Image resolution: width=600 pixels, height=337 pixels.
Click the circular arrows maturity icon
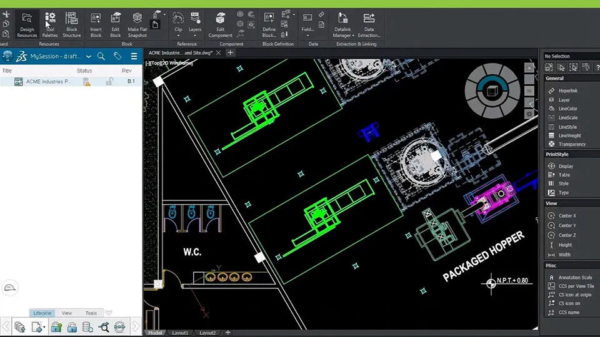(x=119, y=327)
